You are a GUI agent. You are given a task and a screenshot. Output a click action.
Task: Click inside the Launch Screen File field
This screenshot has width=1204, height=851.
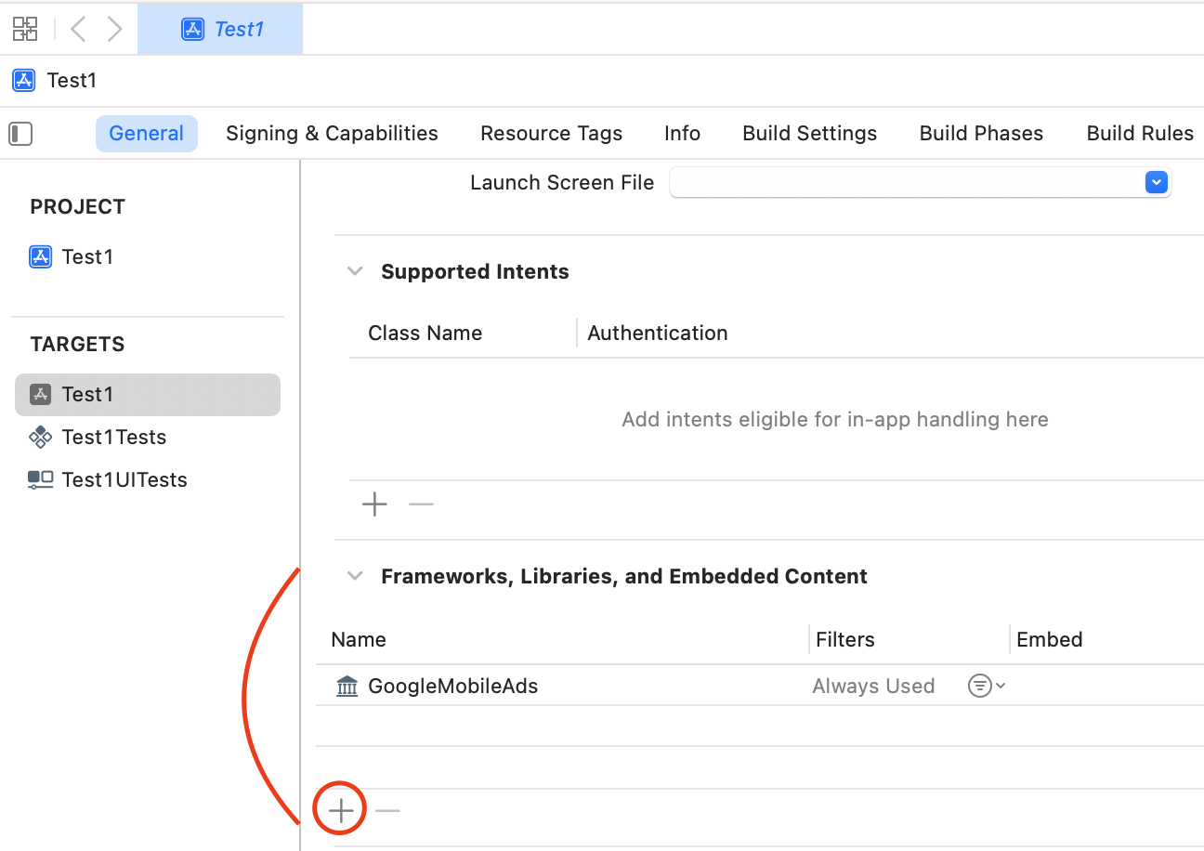920,183
